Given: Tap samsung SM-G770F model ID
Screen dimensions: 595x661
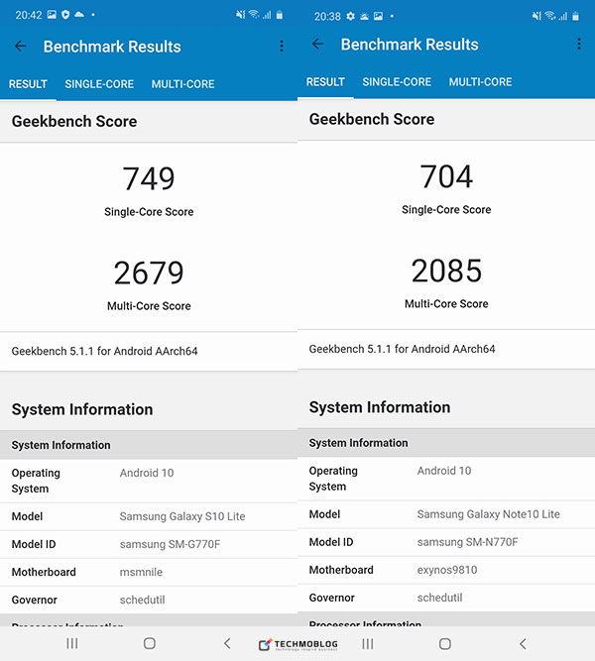Looking at the screenshot, I should (170, 544).
